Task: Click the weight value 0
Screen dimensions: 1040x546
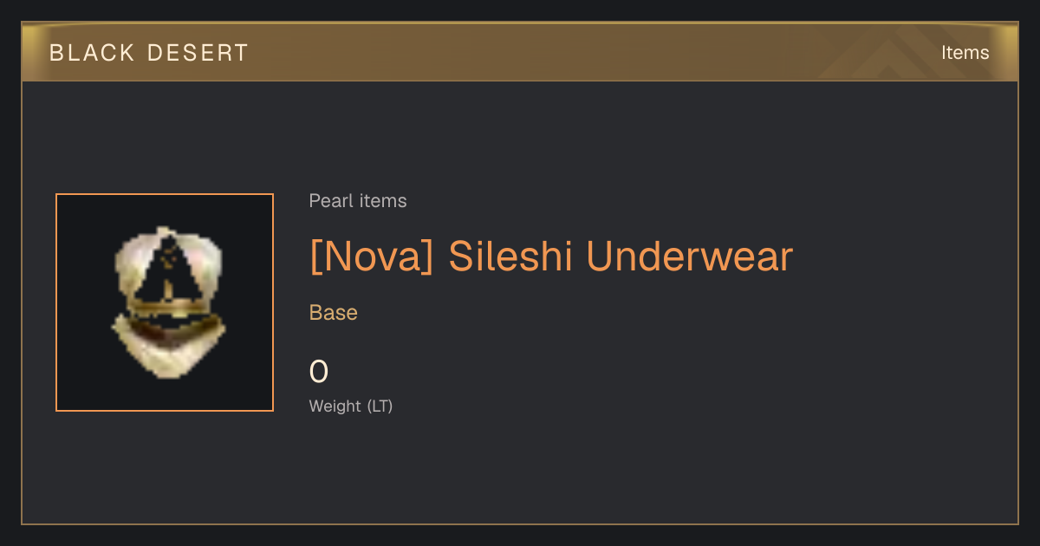Action: 319,372
